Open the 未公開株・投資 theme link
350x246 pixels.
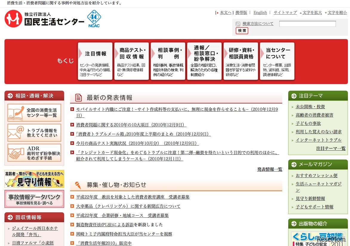pyautogui.click(x=310, y=107)
